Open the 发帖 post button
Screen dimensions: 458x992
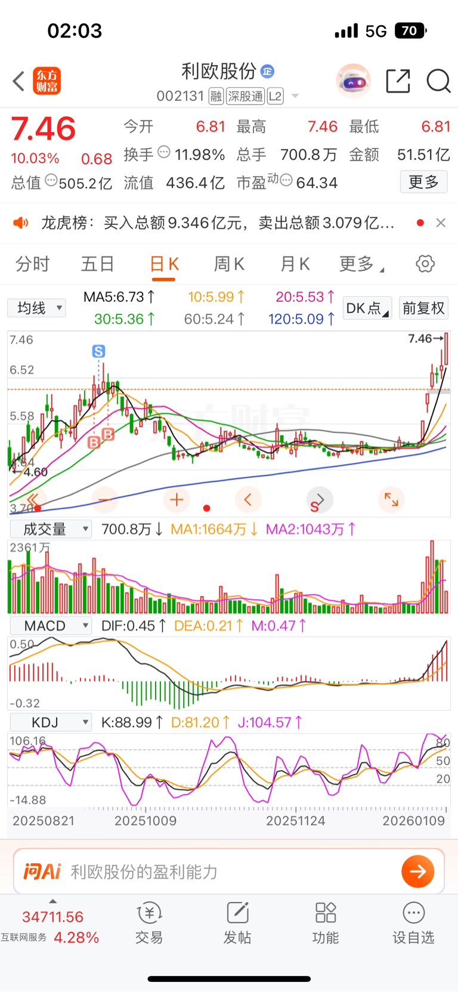tap(237, 923)
